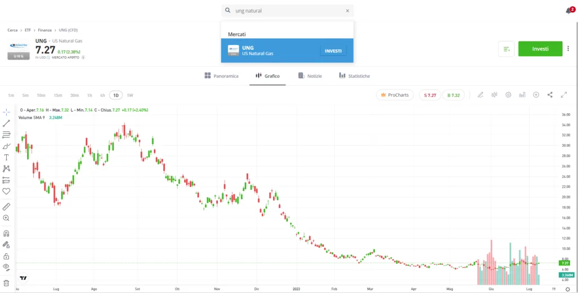
Task: Click the magnifier search icon
Action: pos(228,11)
